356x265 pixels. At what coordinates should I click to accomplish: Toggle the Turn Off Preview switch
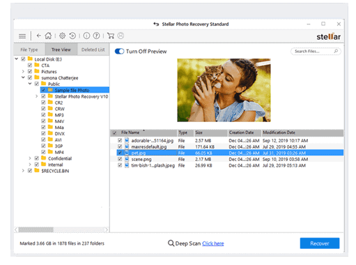(x=120, y=52)
